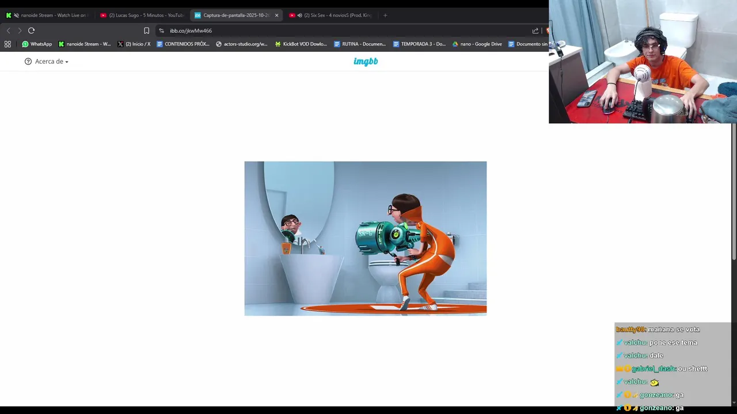This screenshot has width=737, height=414.
Task: Click the imgbb logo
Action: pyautogui.click(x=366, y=62)
